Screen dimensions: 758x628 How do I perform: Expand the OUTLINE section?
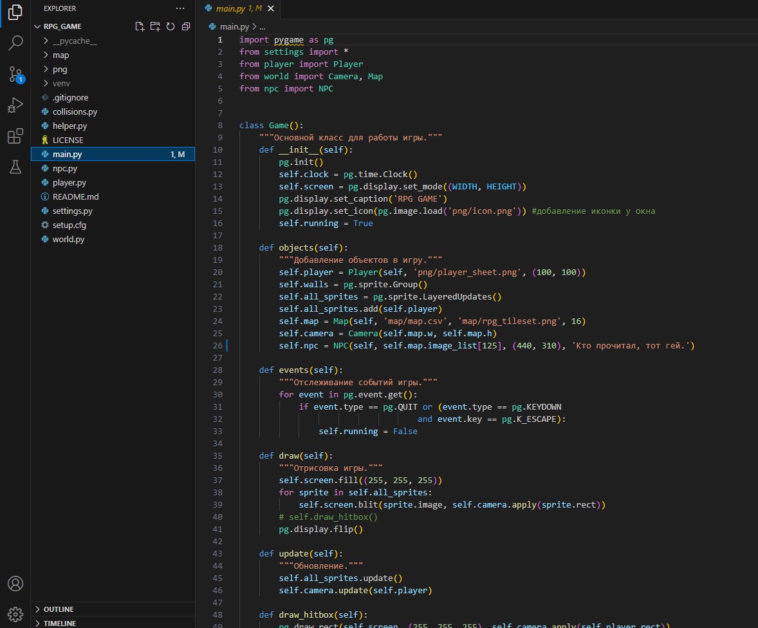point(59,609)
